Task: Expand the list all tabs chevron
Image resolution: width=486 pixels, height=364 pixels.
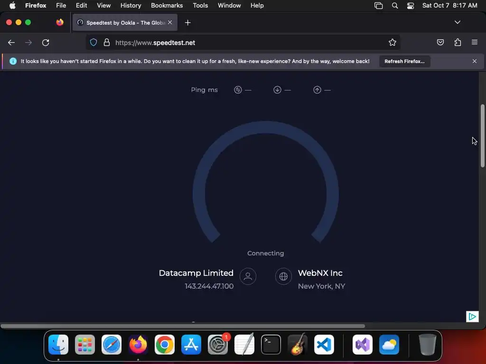Action: (457, 22)
